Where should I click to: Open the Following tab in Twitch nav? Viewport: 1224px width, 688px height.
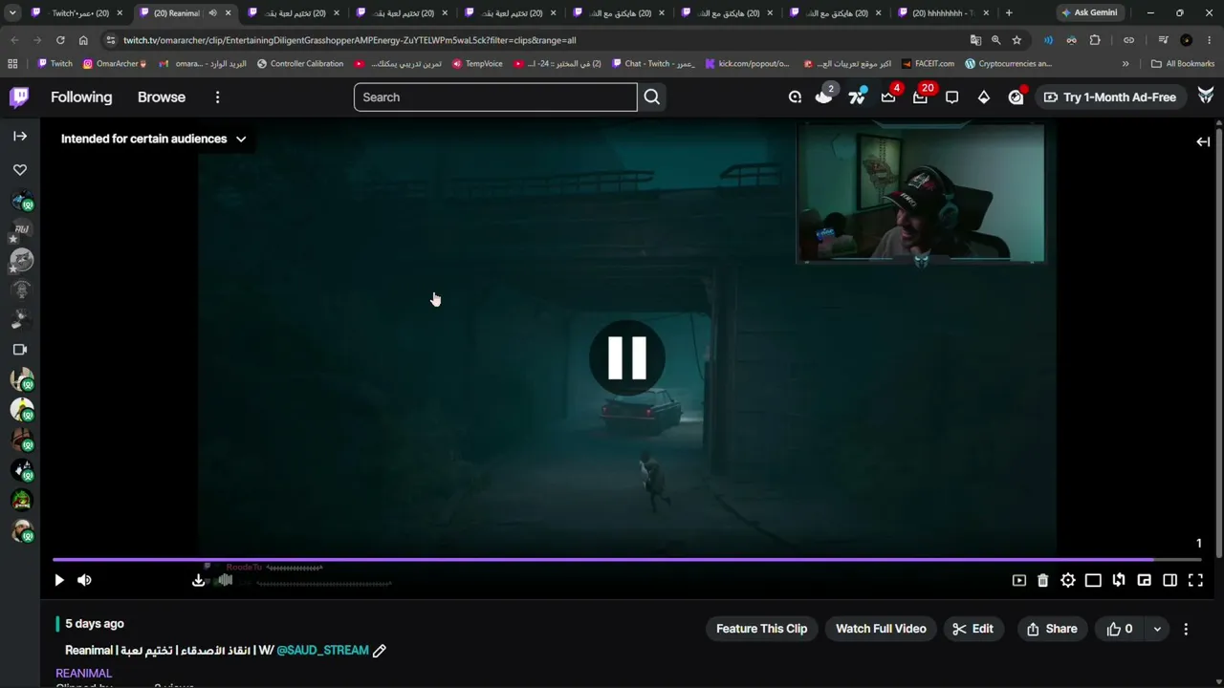pyautogui.click(x=81, y=97)
